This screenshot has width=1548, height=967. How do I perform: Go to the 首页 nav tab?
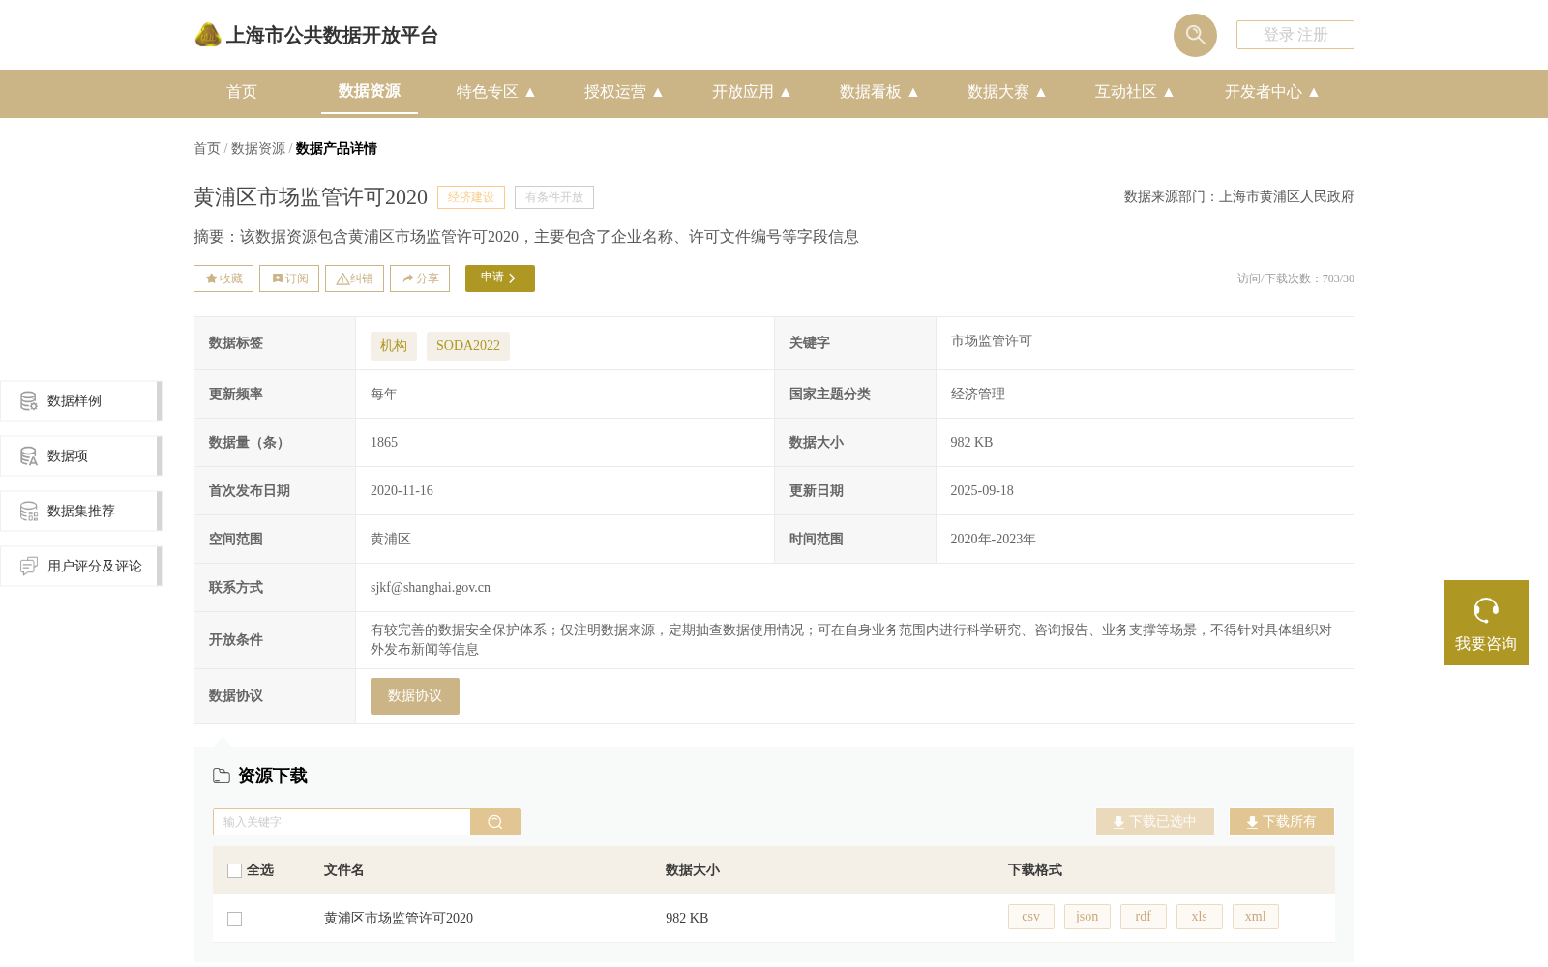(x=242, y=92)
